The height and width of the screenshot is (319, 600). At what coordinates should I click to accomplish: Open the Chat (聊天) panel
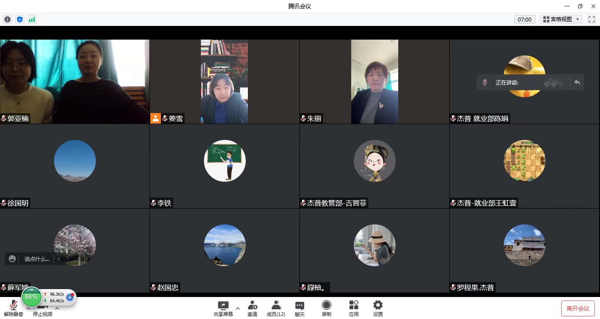coord(300,308)
